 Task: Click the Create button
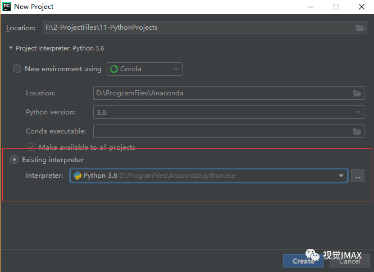[303, 261]
